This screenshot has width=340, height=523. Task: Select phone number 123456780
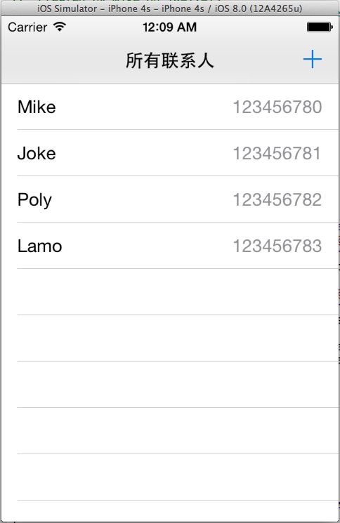(277, 107)
